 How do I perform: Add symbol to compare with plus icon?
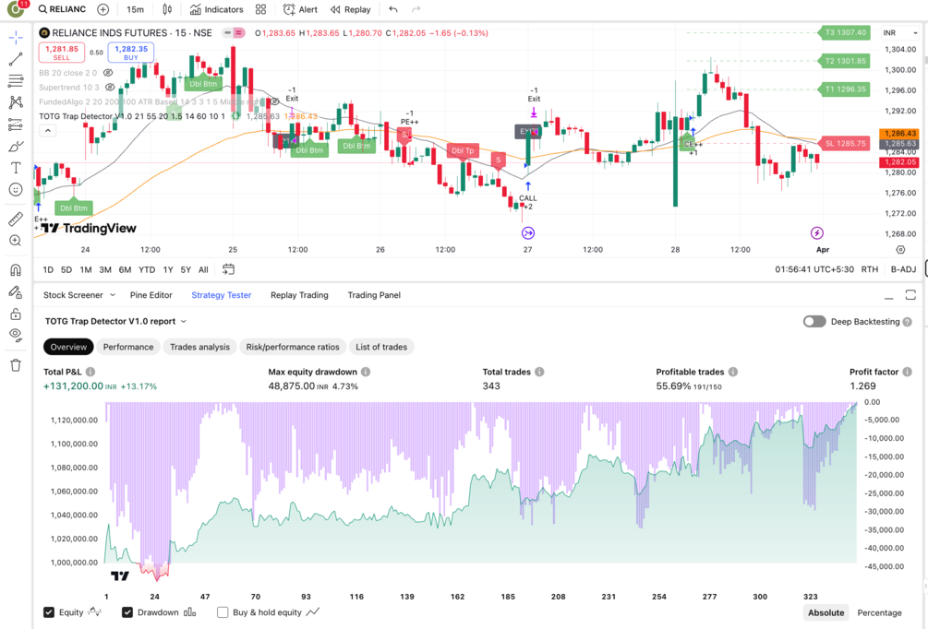tap(103, 9)
